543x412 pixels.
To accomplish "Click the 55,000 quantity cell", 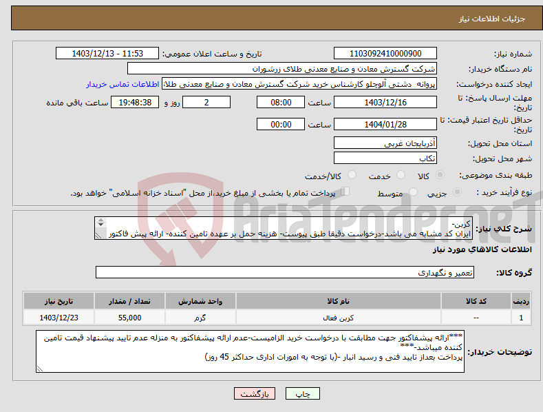I will (x=129, y=318).
